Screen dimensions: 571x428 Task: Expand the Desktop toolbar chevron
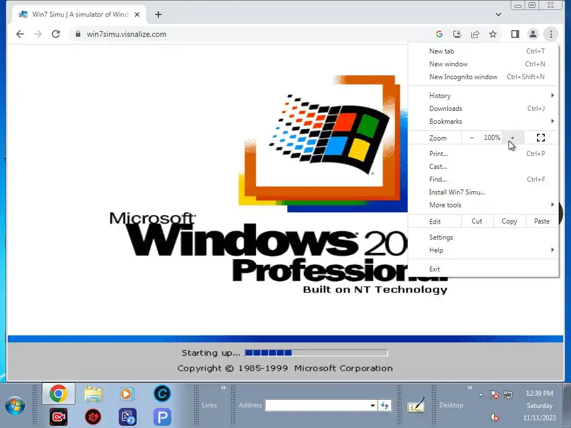click(x=470, y=388)
